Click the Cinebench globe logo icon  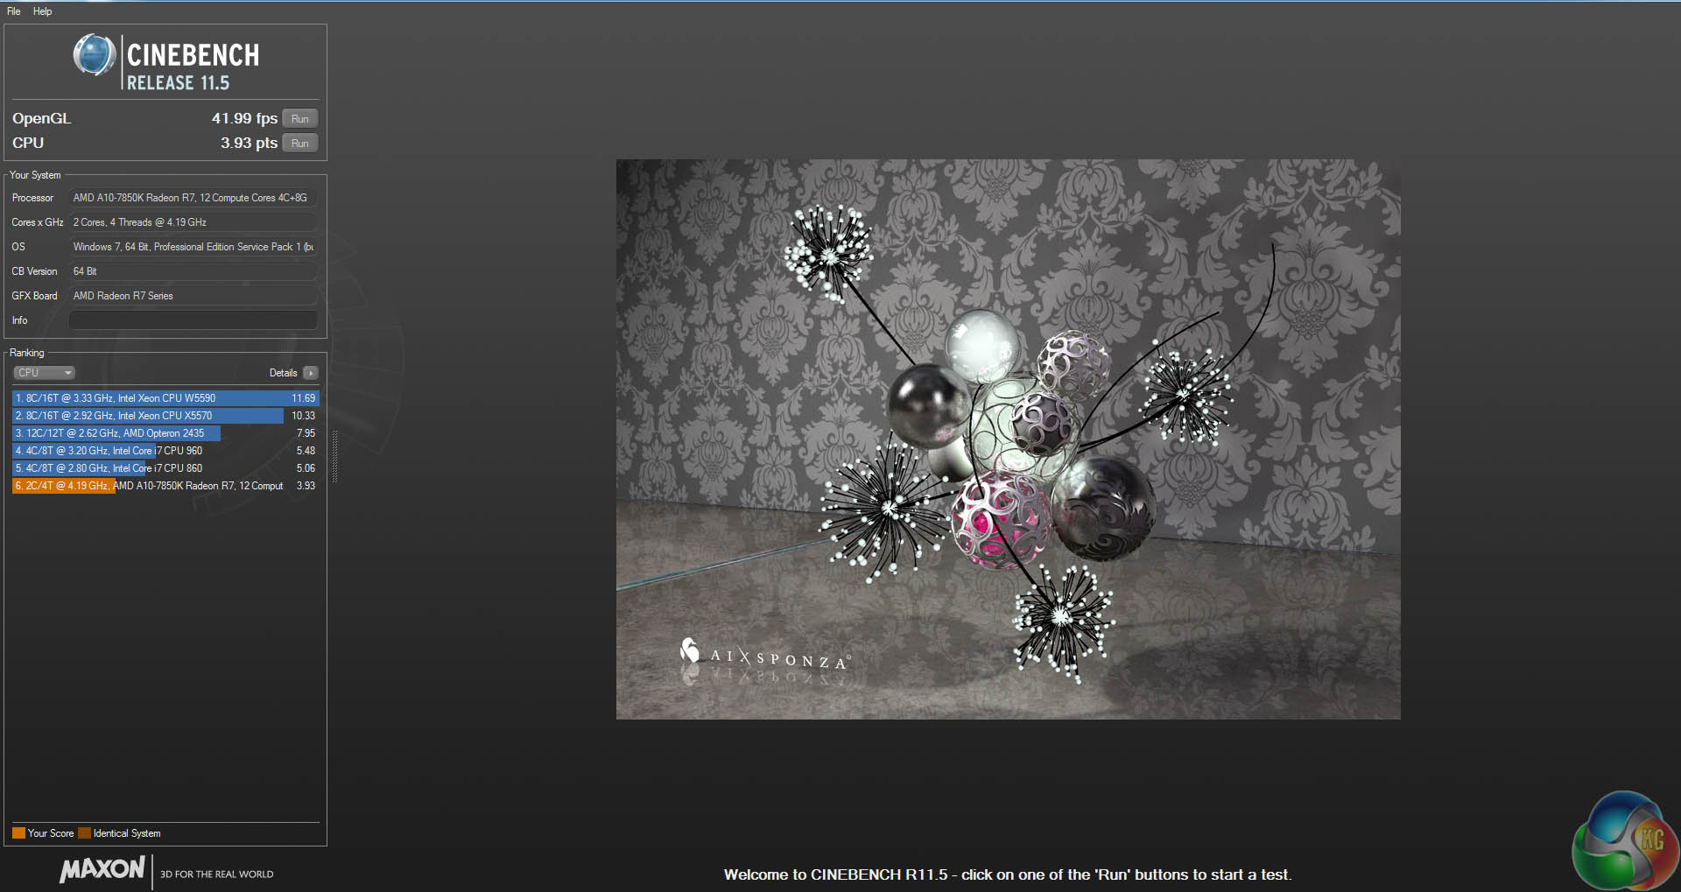95,55
